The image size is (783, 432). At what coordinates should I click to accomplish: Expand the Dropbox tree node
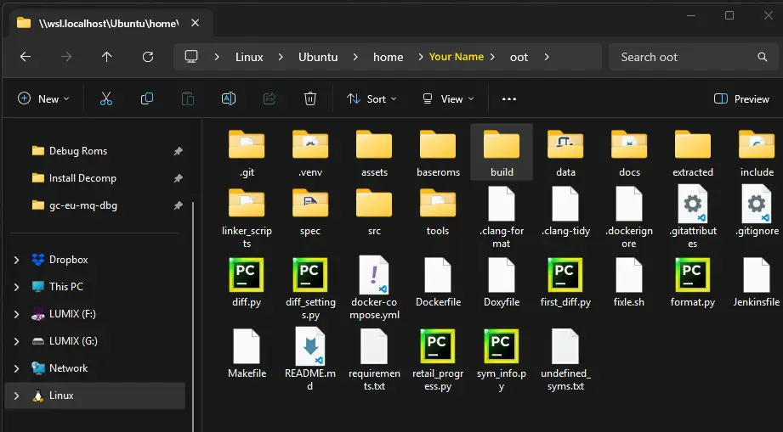16,260
